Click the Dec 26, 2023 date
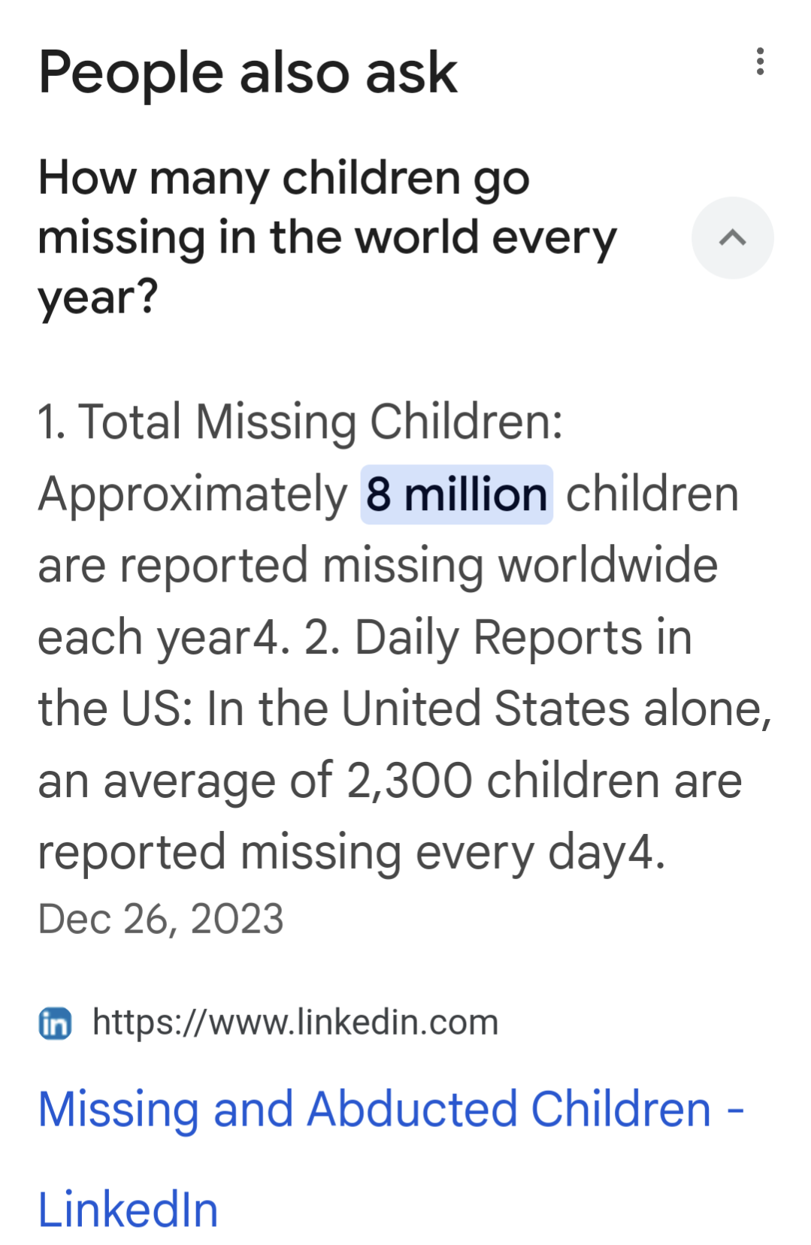This screenshot has width=811, height=1245. click(x=161, y=919)
